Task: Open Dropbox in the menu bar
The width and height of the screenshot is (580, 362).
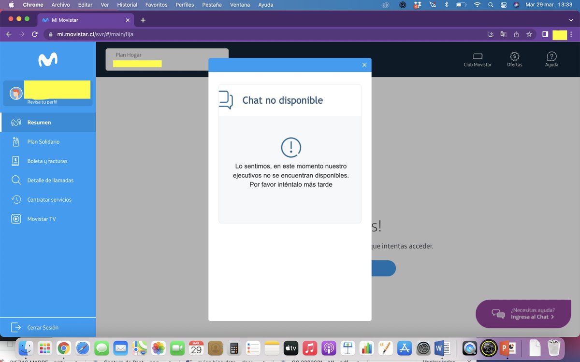Action: click(x=417, y=5)
